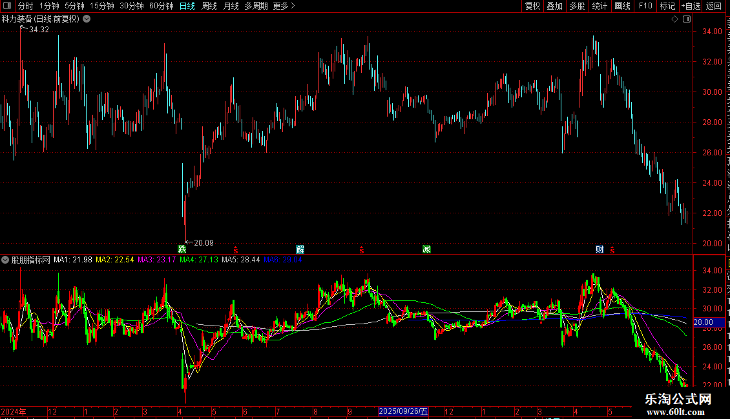Click the MA2: 22.54 indicator label
This screenshot has height=419, width=730.
pos(114,260)
